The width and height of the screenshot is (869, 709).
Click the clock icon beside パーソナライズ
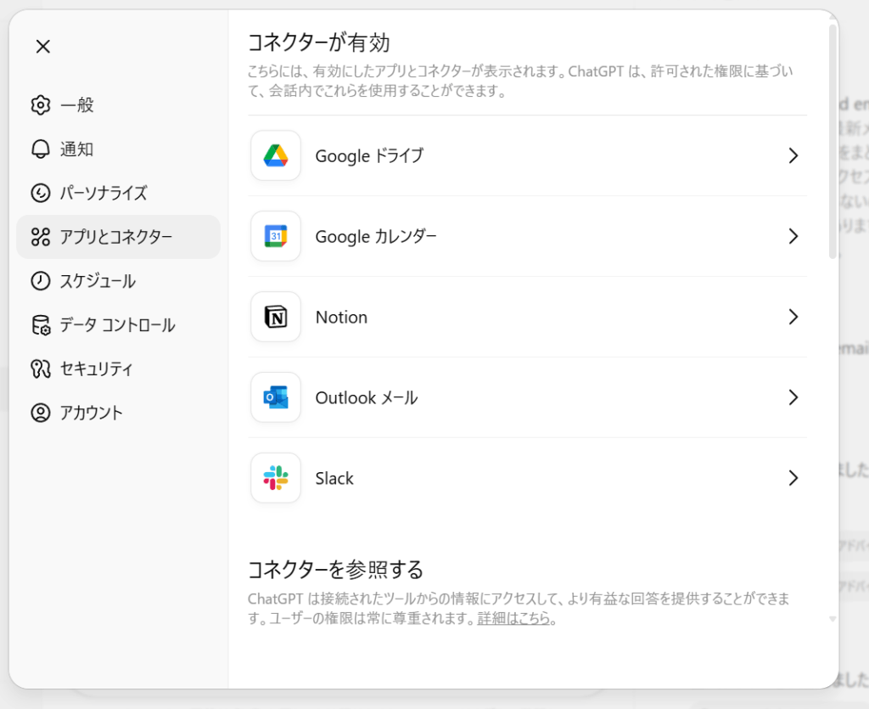coord(41,194)
